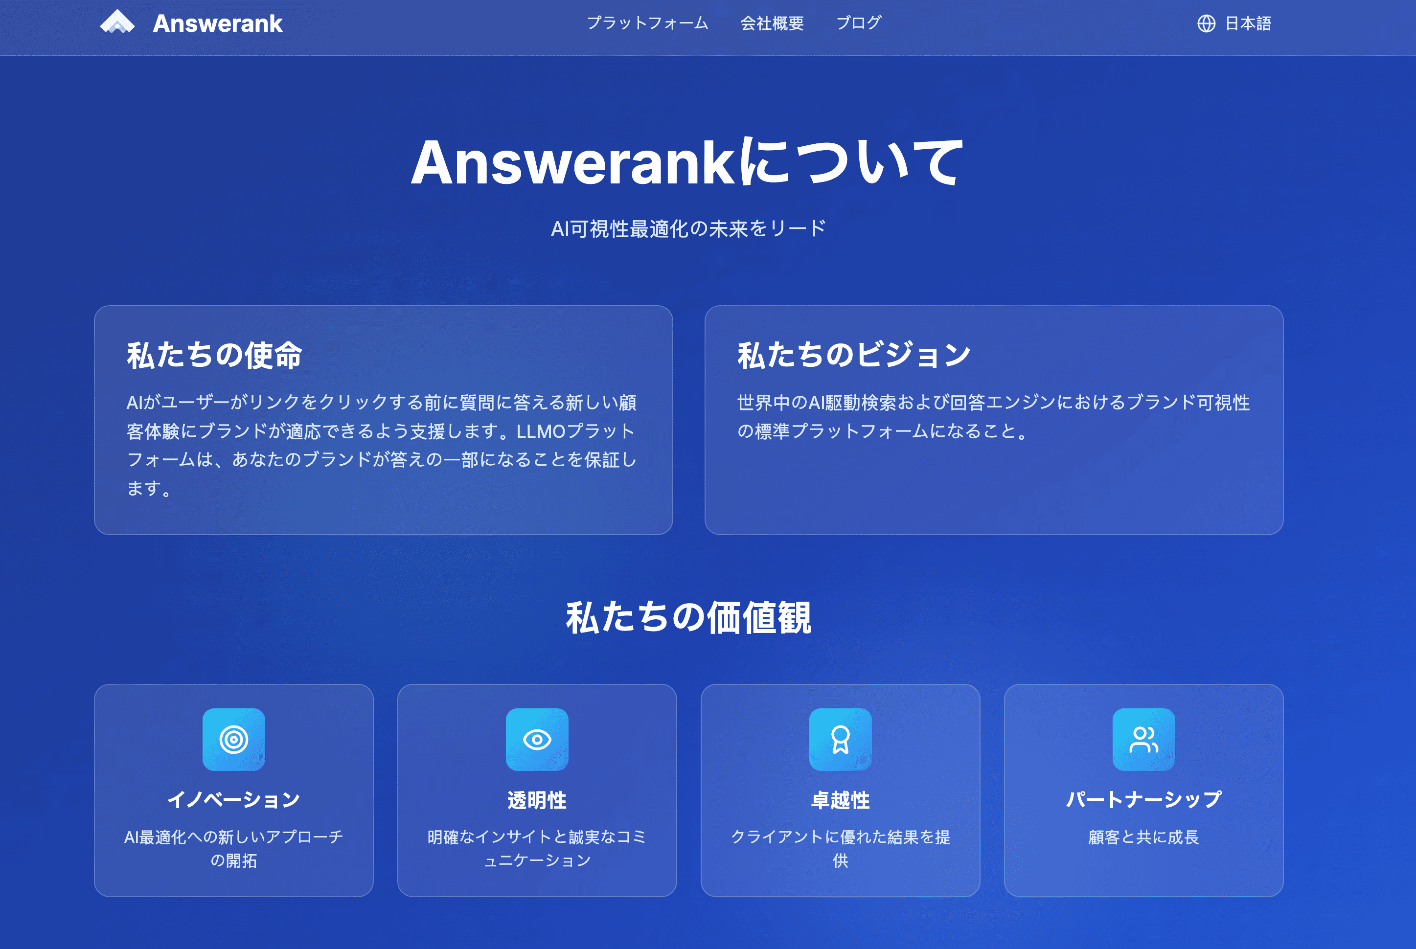Select the 透明性 value card title
The image size is (1416, 949).
[537, 800]
